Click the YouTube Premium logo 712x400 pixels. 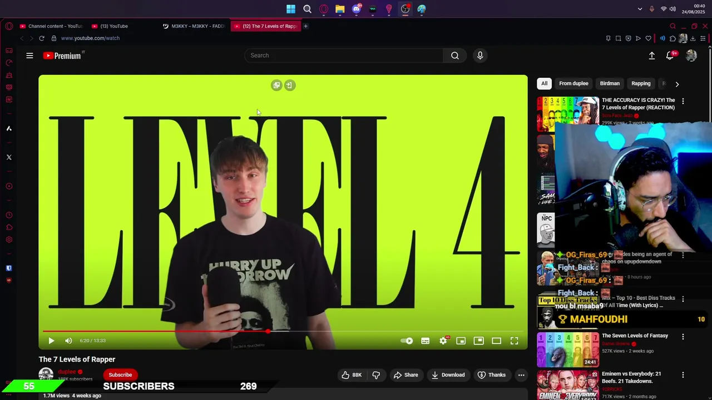[62, 56]
